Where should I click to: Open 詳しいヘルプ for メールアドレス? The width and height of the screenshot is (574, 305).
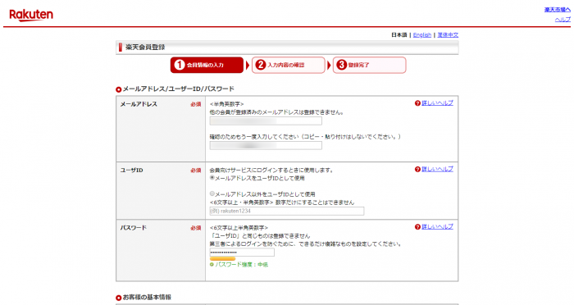[437, 103]
